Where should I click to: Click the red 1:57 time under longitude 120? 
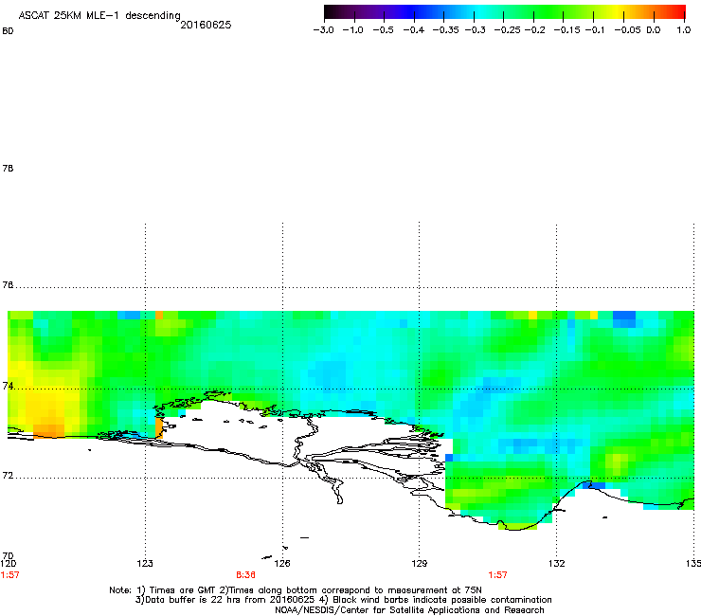coord(9,575)
